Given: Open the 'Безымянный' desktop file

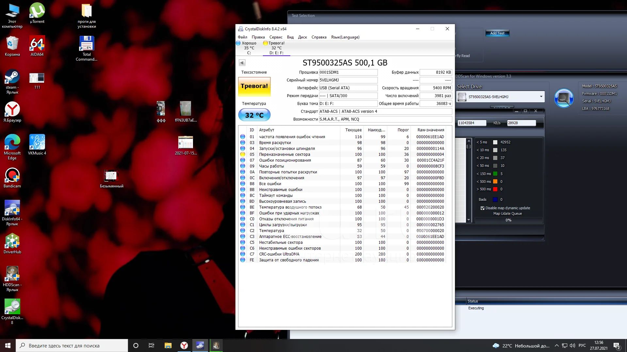Looking at the screenshot, I should coord(111,179).
